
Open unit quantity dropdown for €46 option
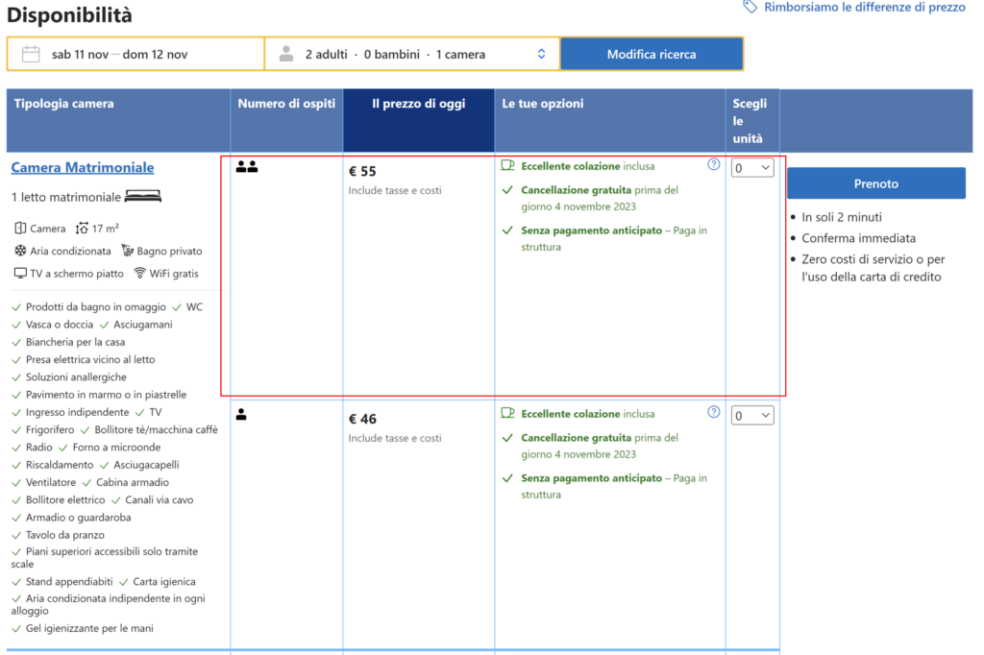(752, 416)
